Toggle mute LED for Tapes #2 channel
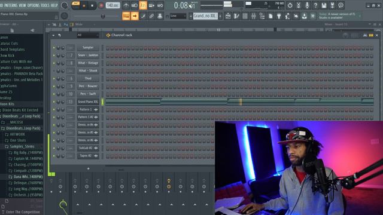The width and height of the screenshot is (383, 215). pyautogui.click(x=54, y=156)
